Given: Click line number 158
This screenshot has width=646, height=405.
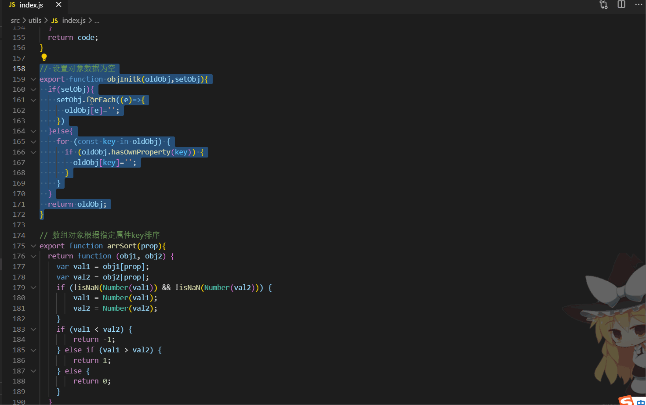Looking at the screenshot, I should pyautogui.click(x=19, y=68).
